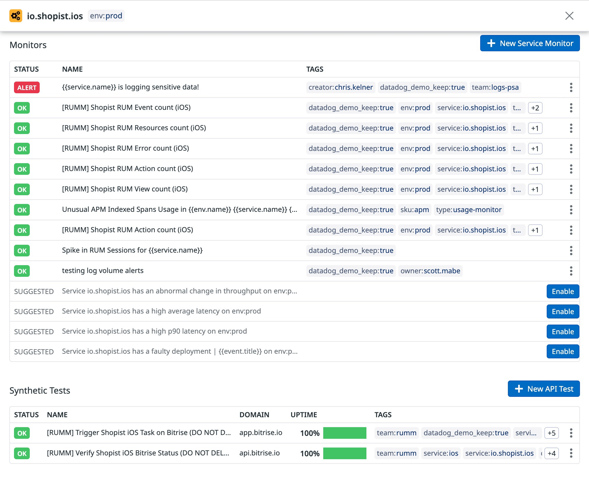Enable the abnormal throughput suggested monitor

563,291
